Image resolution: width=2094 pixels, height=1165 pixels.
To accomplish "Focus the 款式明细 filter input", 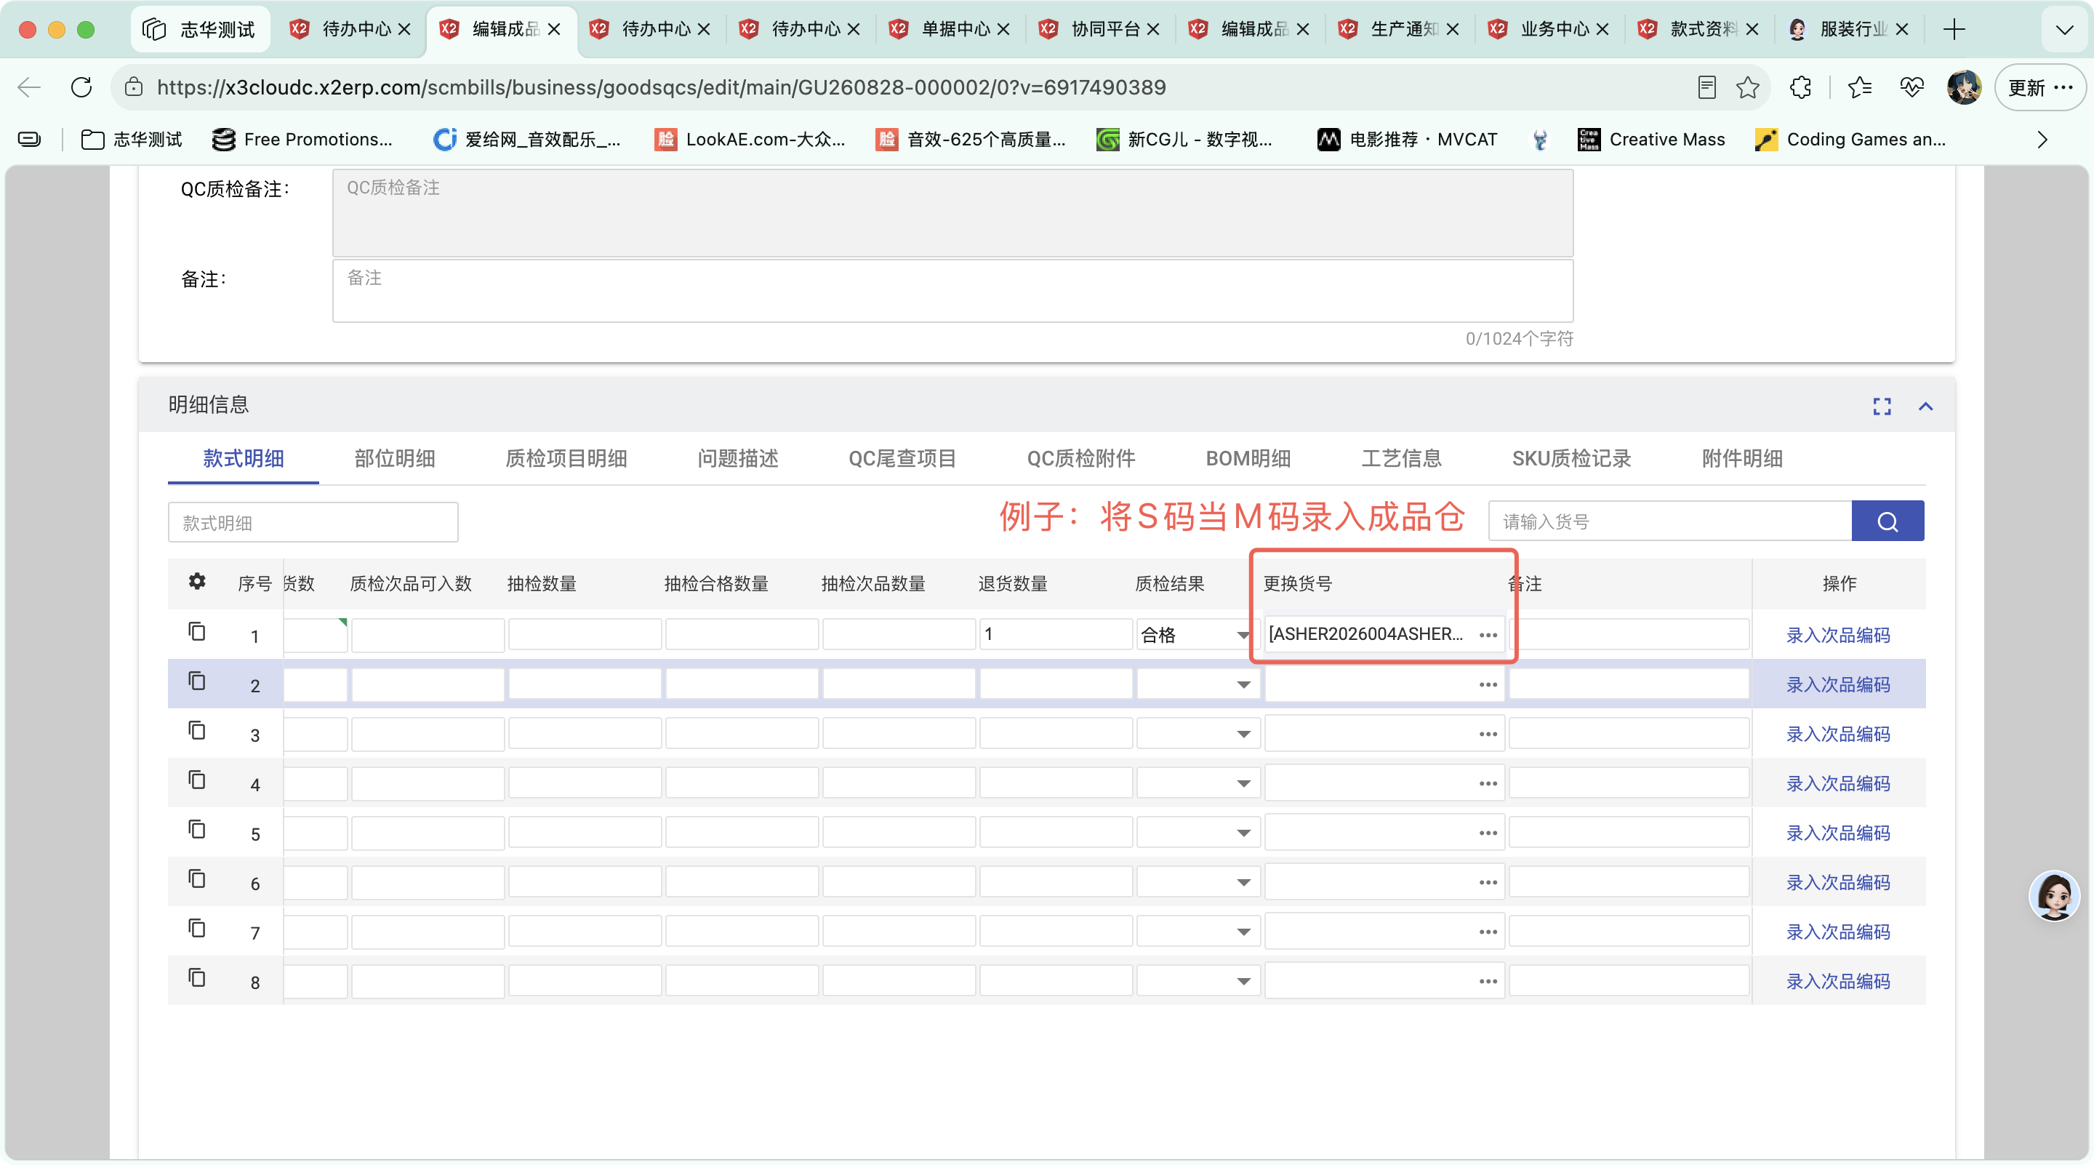I will tap(313, 522).
